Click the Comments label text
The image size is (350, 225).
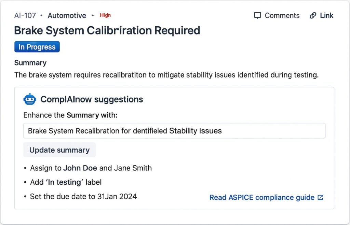[282, 15]
